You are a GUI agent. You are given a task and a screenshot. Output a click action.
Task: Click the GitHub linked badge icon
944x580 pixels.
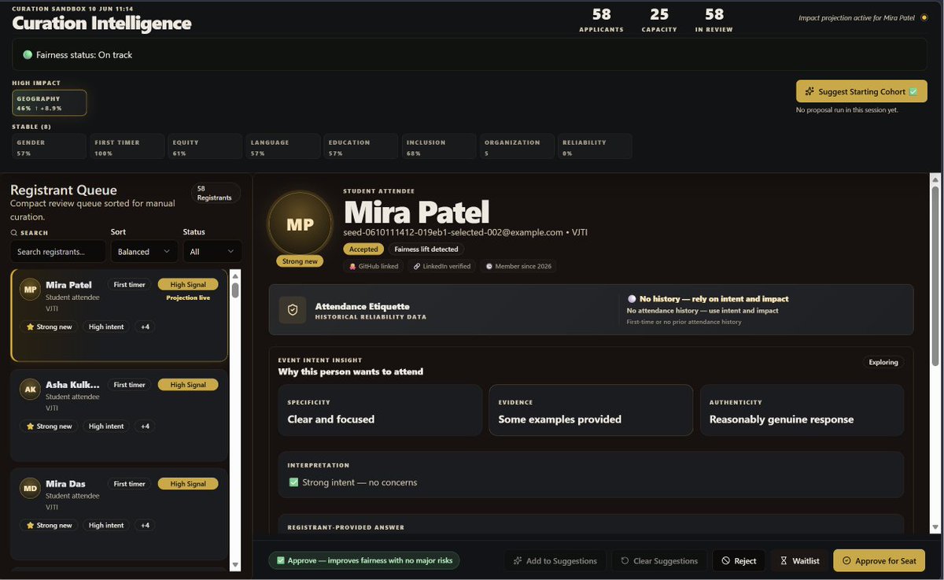(353, 267)
